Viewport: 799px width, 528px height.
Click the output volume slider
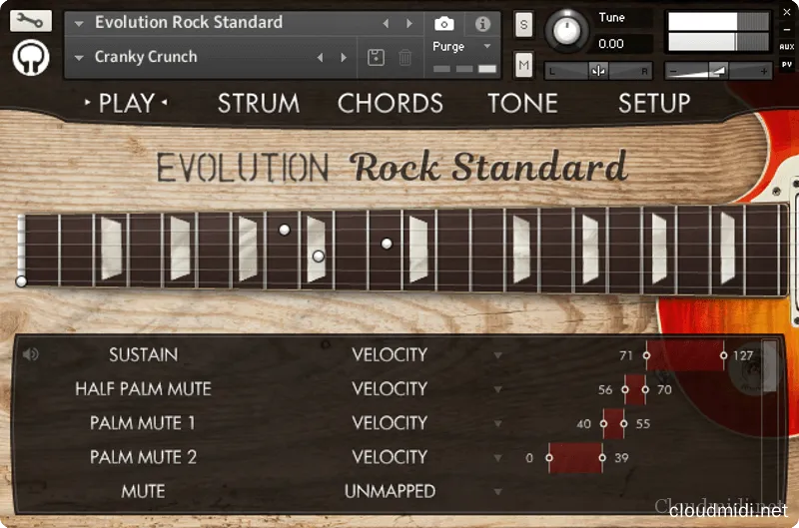(717, 71)
